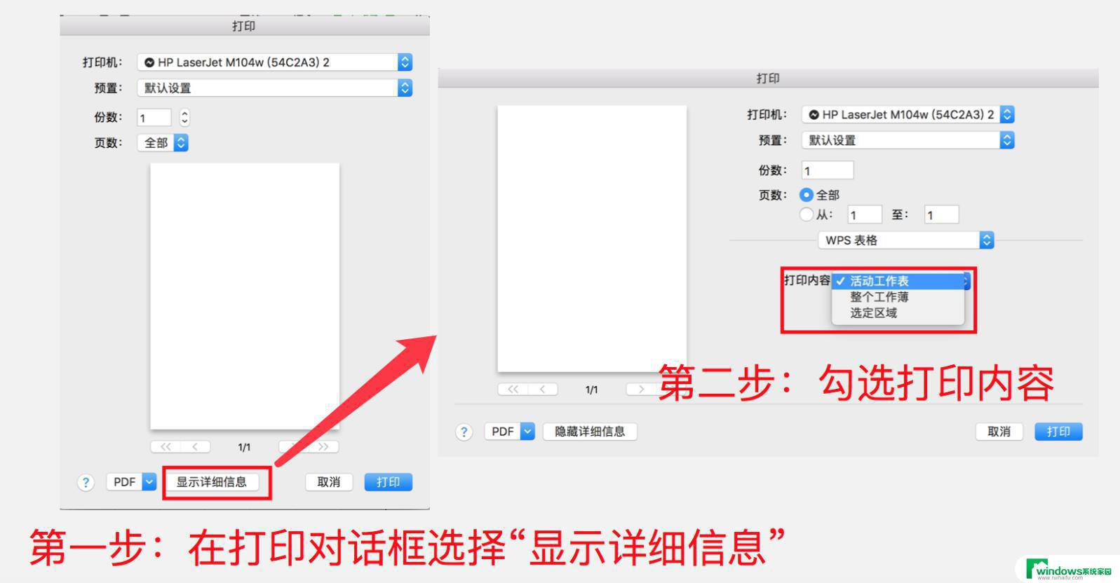Go to last page in left preview
The image size is (1120, 583).
pyautogui.click(x=323, y=447)
